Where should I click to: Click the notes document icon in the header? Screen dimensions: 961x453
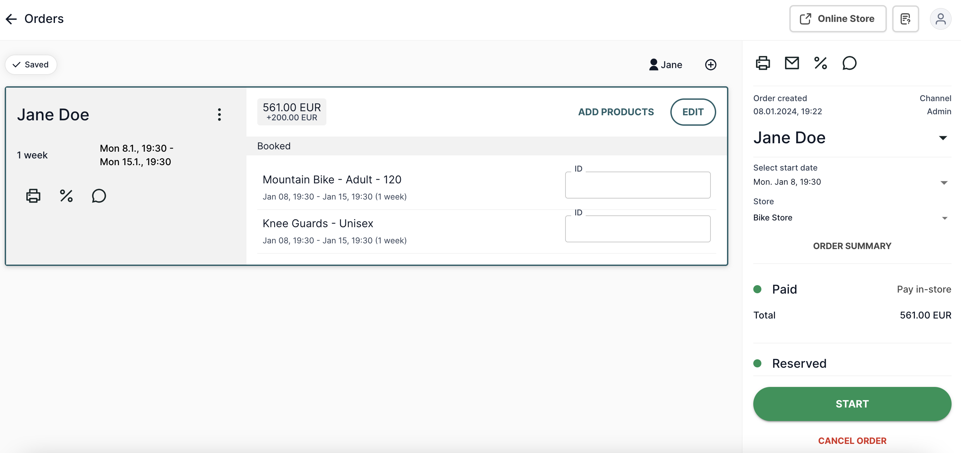point(905,19)
